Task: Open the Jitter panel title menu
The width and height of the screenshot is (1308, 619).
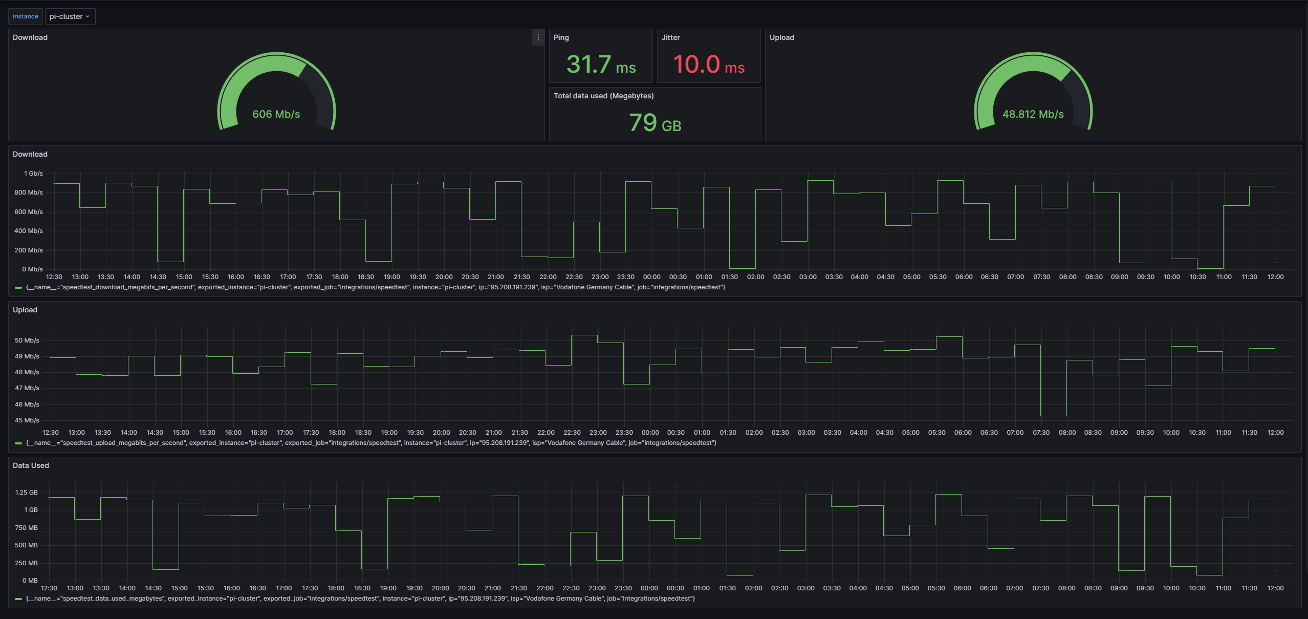Action: click(670, 37)
